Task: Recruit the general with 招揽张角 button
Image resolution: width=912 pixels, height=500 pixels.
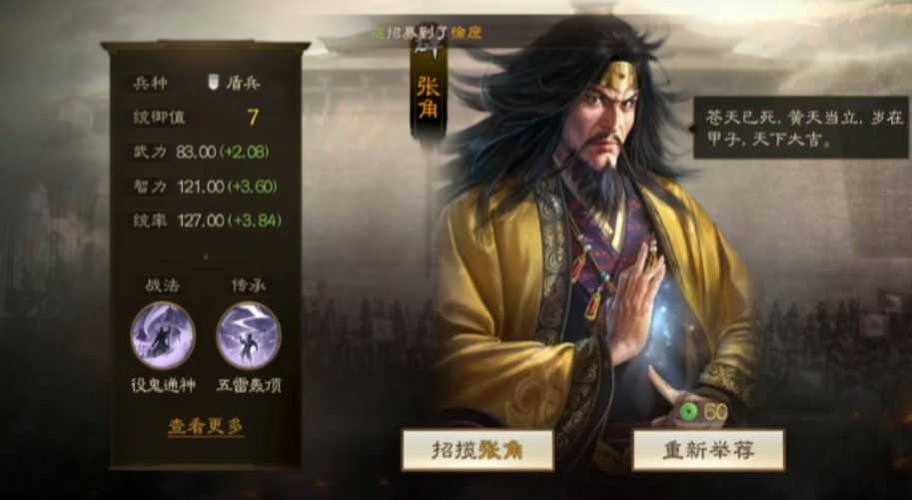Action: tap(477, 450)
